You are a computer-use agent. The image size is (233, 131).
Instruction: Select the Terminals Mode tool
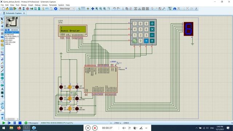click(x=2, y=45)
